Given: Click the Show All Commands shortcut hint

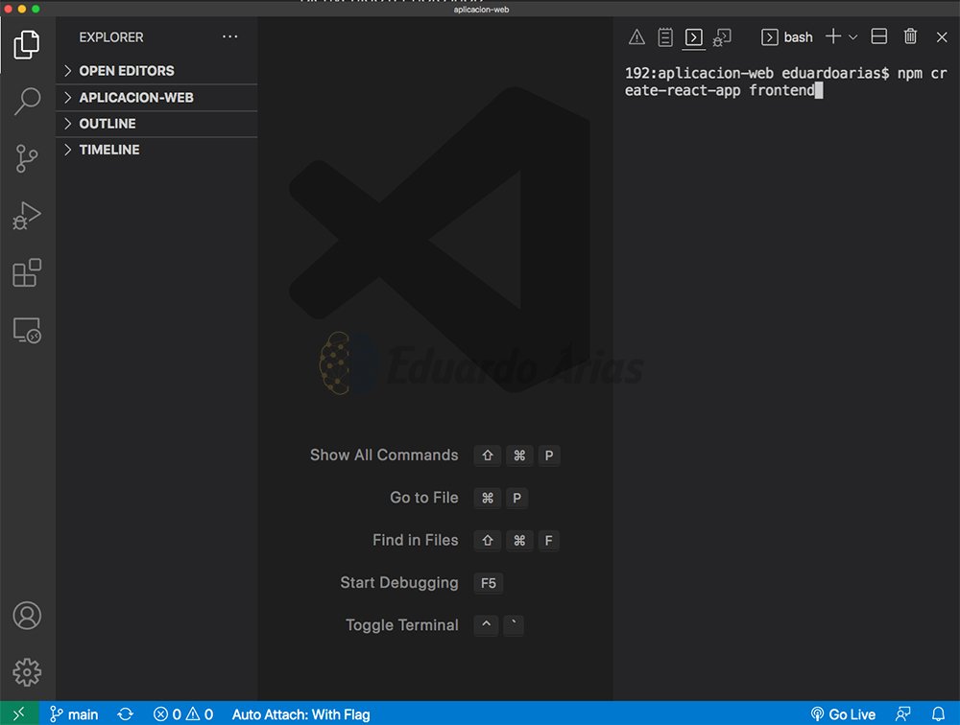Looking at the screenshot, I should point(435,456).
